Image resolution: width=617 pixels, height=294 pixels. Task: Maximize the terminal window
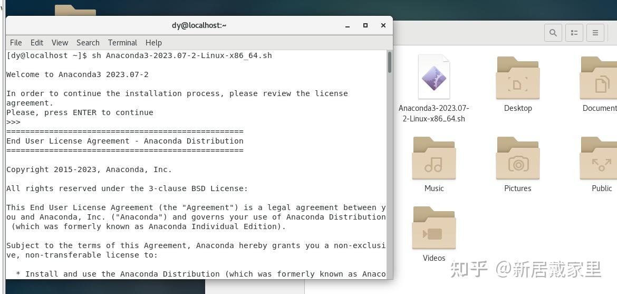(365, 25)
